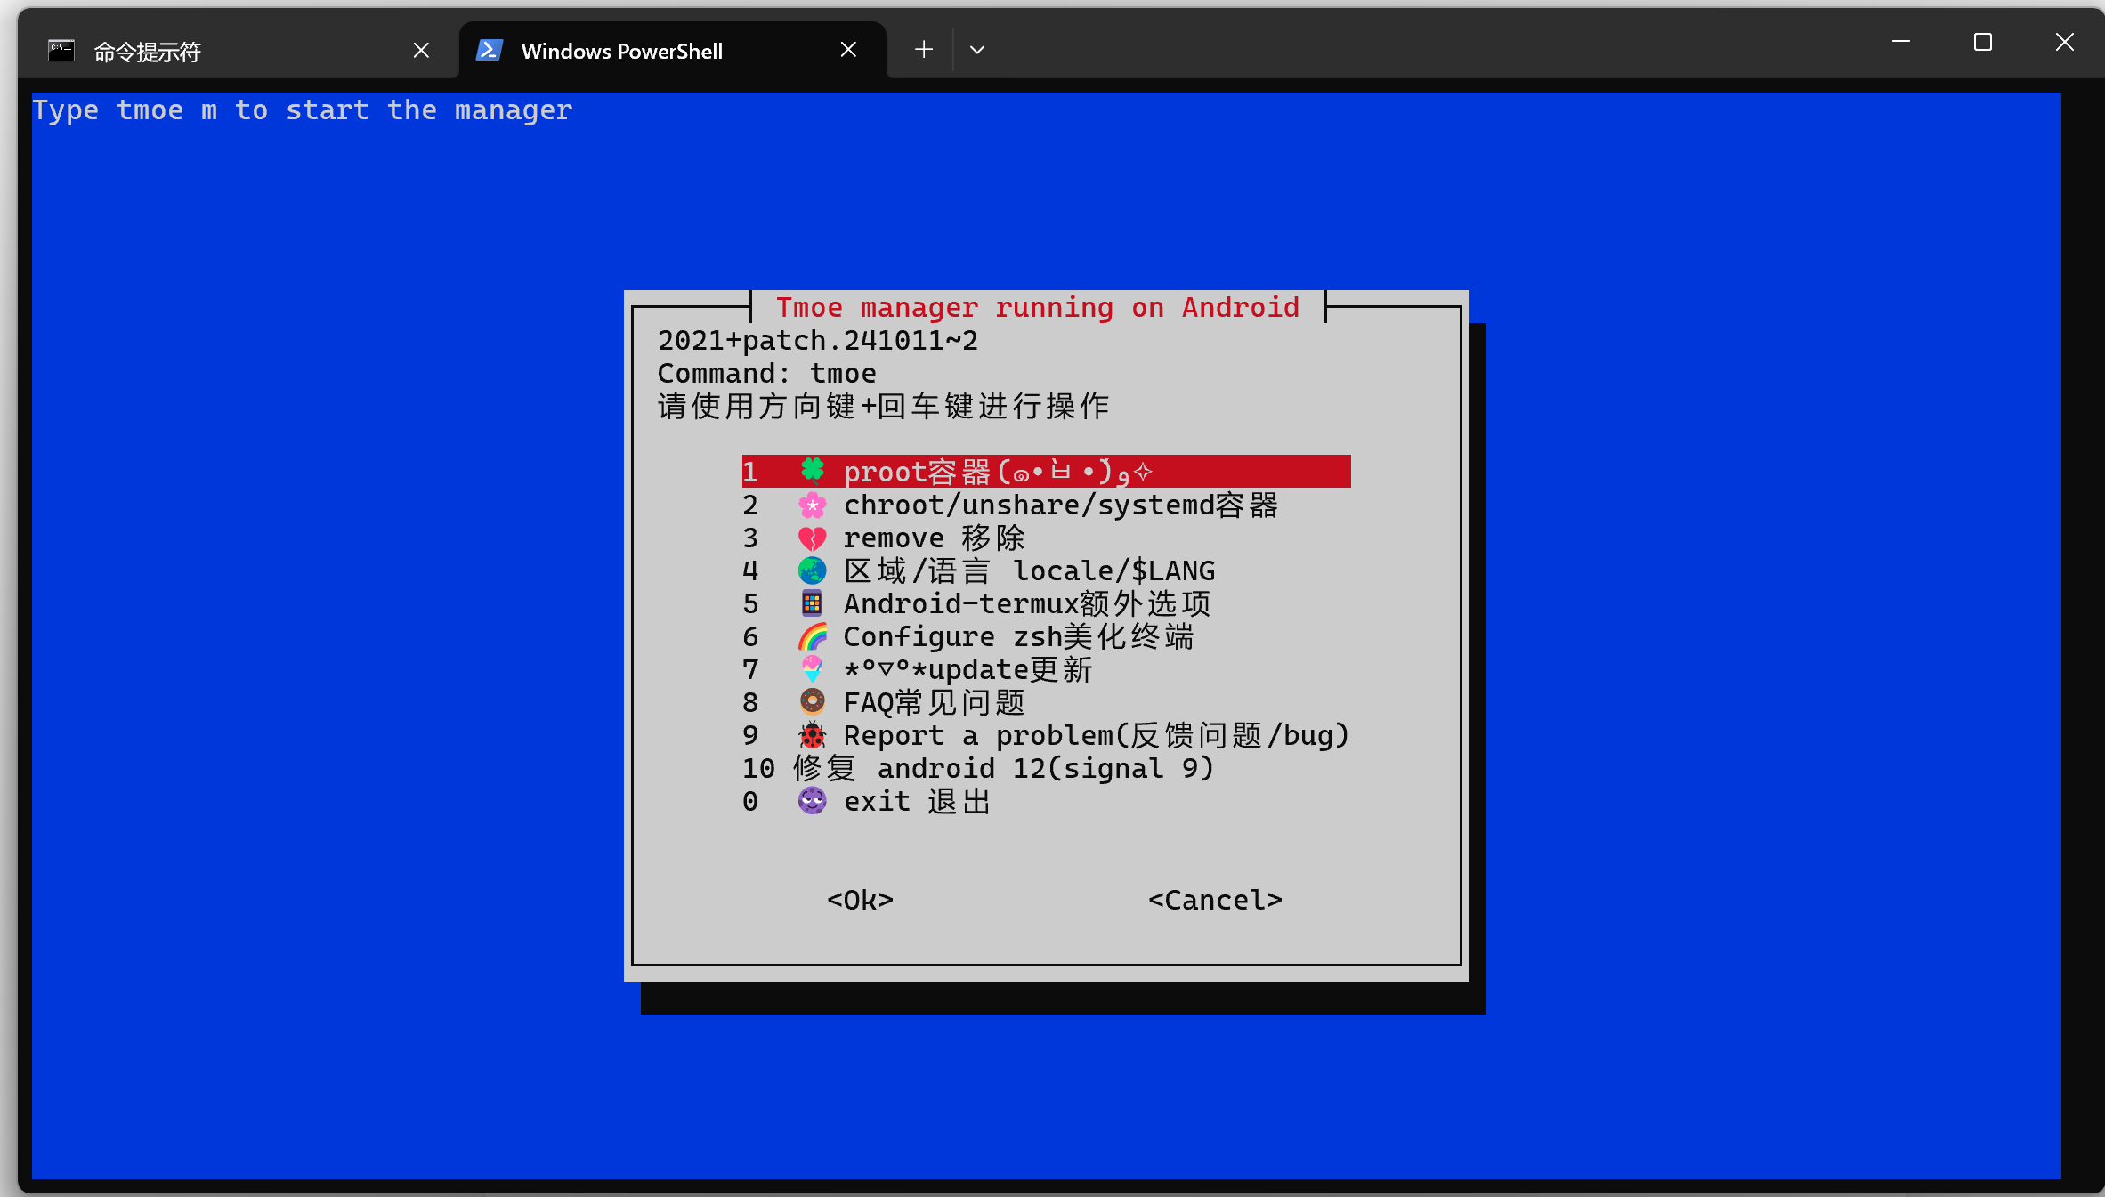This screenshot has height=1197, width=2105.
Task: Choose the 修复 android 12(signal 9) entry
Action: coord(1002,768)
